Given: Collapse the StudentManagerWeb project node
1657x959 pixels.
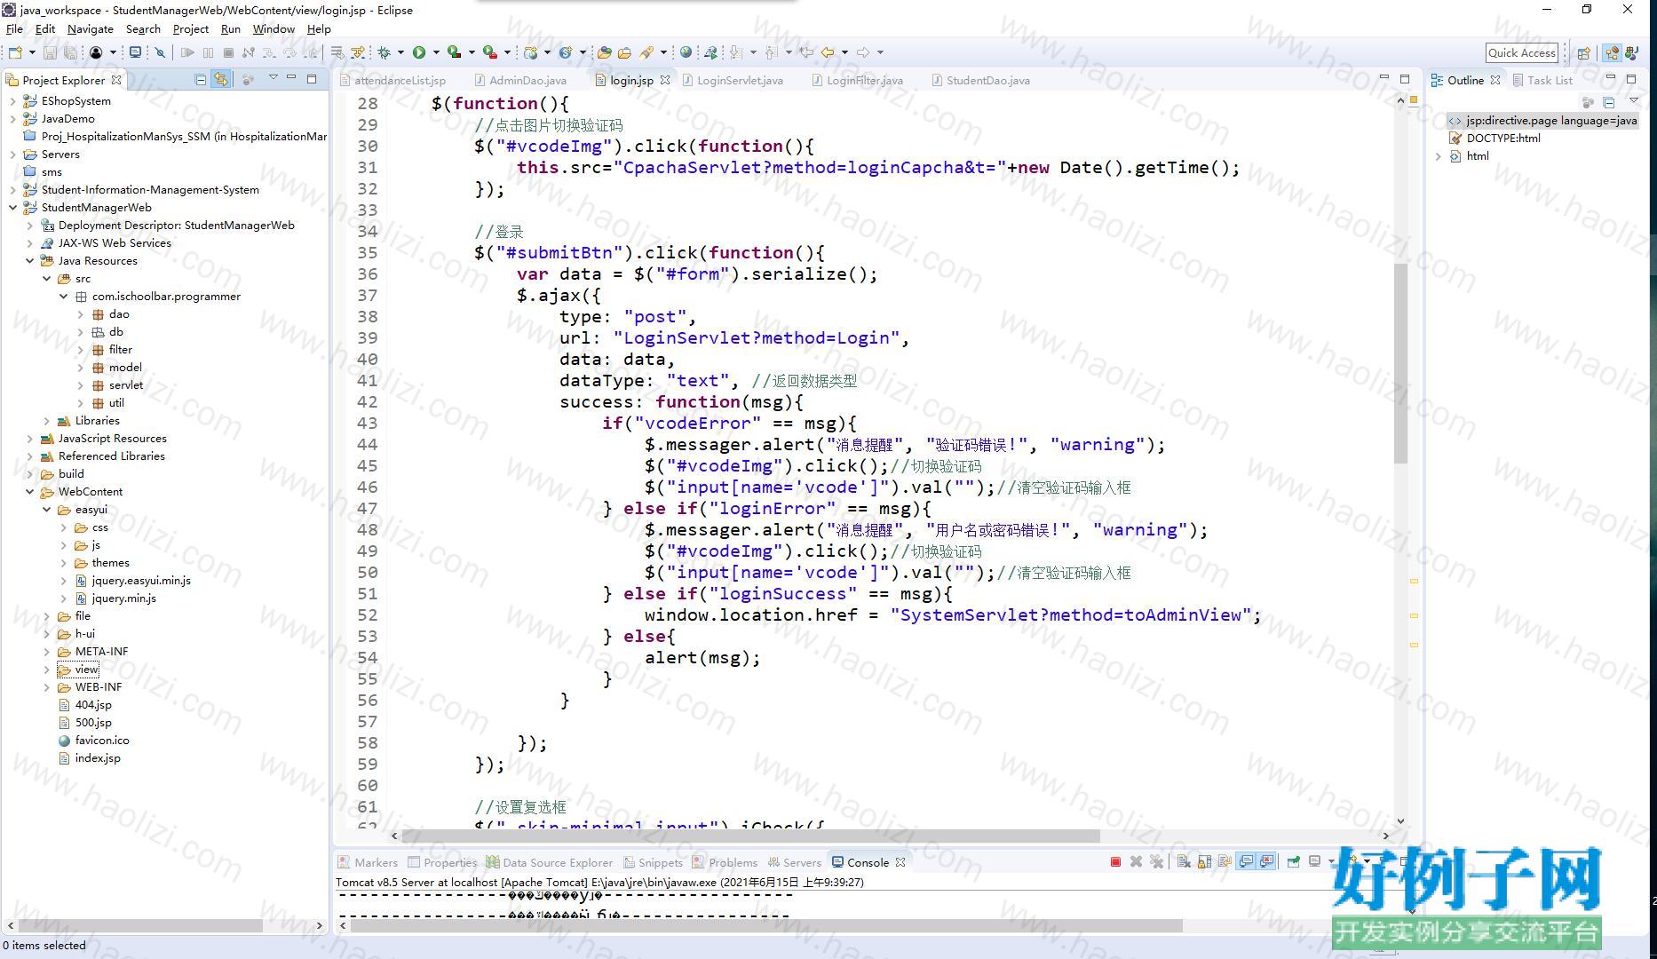Looking at the screenshot, I should pos(12,208).
